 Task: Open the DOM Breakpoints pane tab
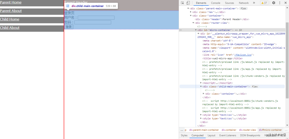(250, 135)
